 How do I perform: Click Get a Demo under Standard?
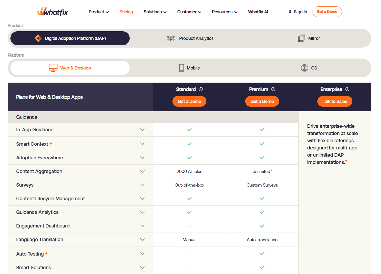[189, 101]
